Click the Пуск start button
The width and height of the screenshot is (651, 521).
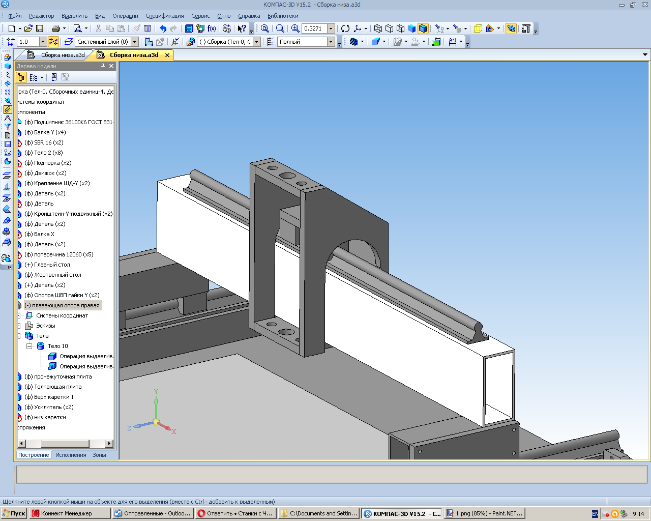tap(14, 513)
